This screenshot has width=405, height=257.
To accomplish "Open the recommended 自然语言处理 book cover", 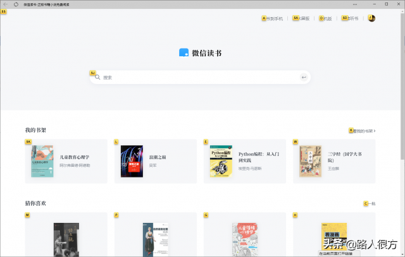I will pos(156,240).
